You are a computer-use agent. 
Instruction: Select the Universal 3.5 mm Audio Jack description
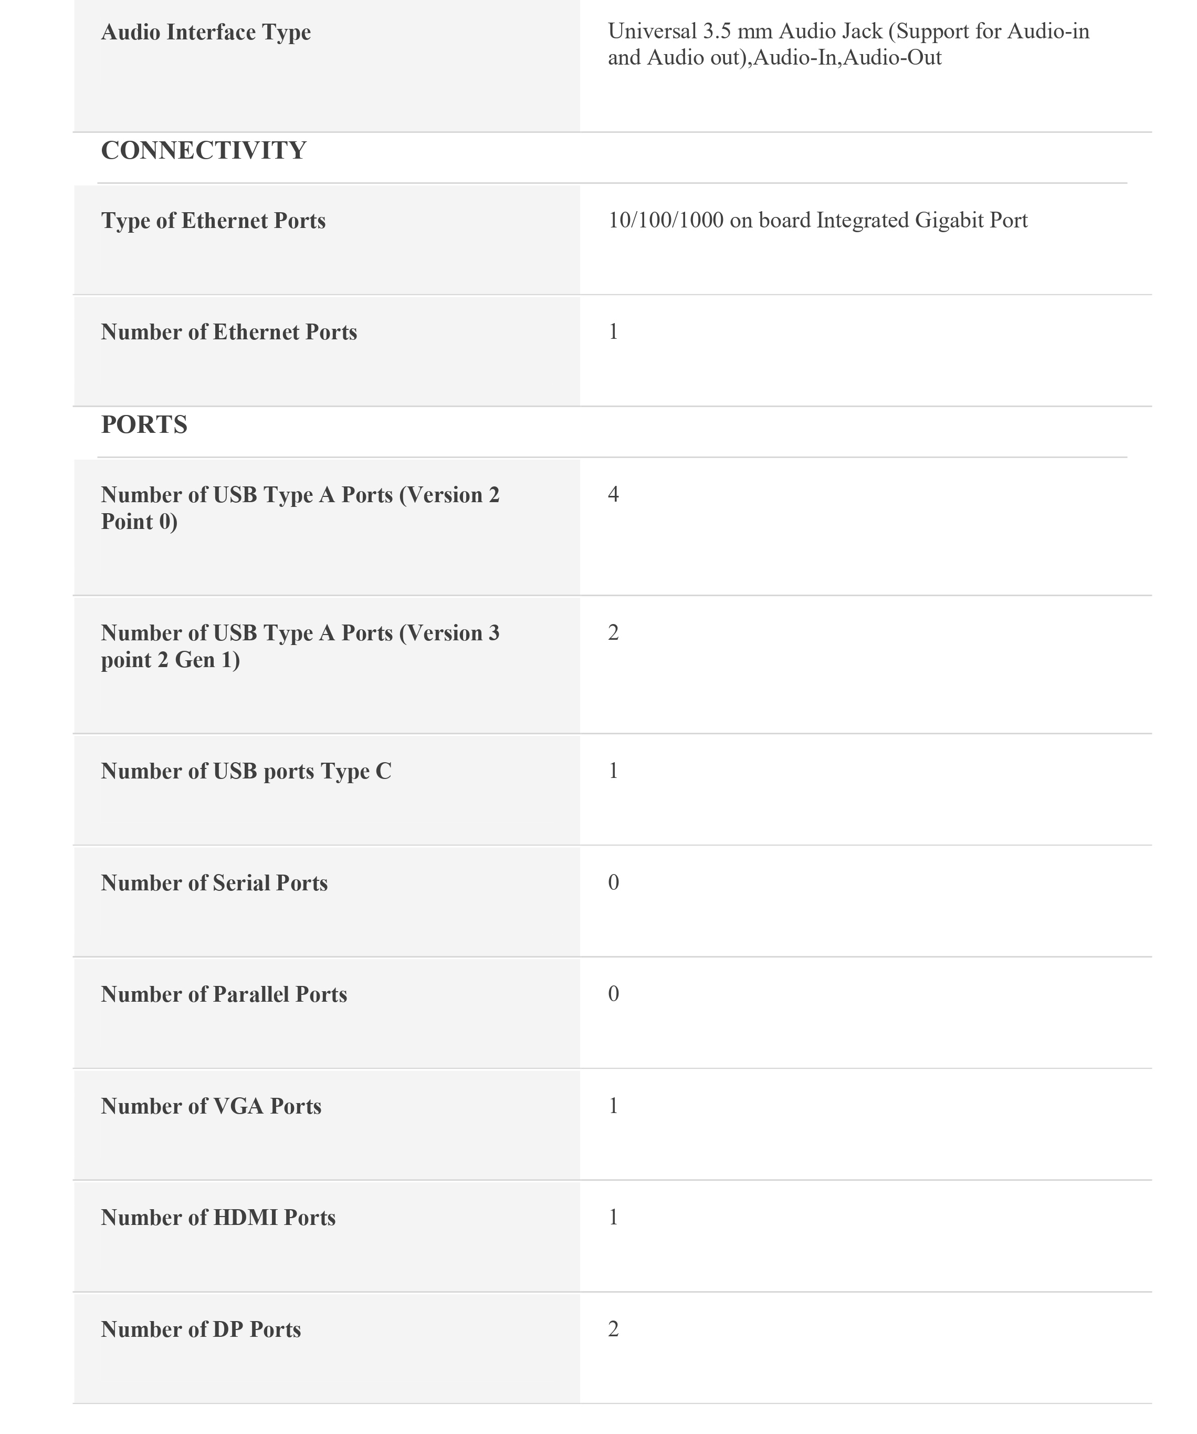click(848, 44)
